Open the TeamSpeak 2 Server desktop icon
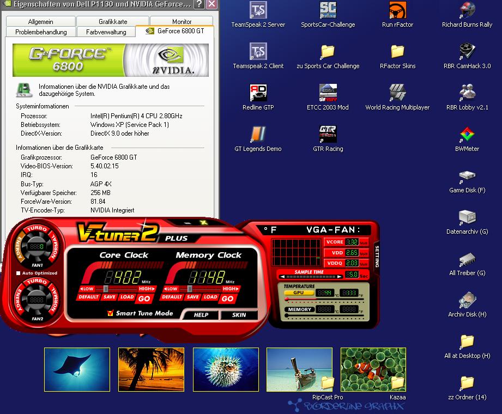The height and width of the screenshot is (414, 502). [258, 10]
